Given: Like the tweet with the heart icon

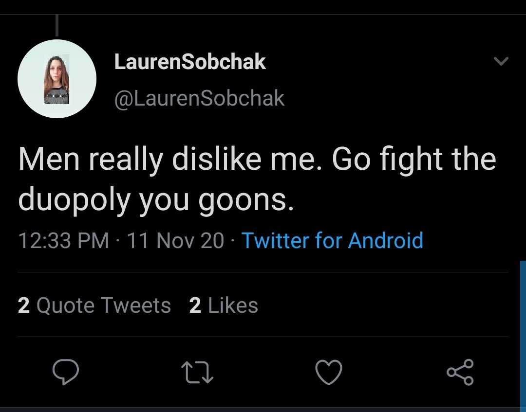Looking at the screenshot, I should point(329,372).
